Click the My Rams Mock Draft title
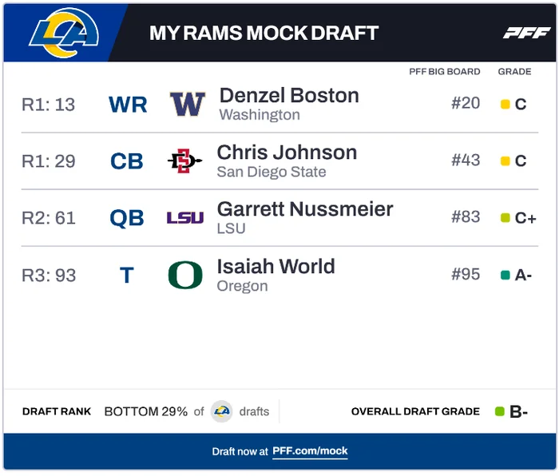Image resolution: width=559 pixels, height=476 pixels. 264,34
